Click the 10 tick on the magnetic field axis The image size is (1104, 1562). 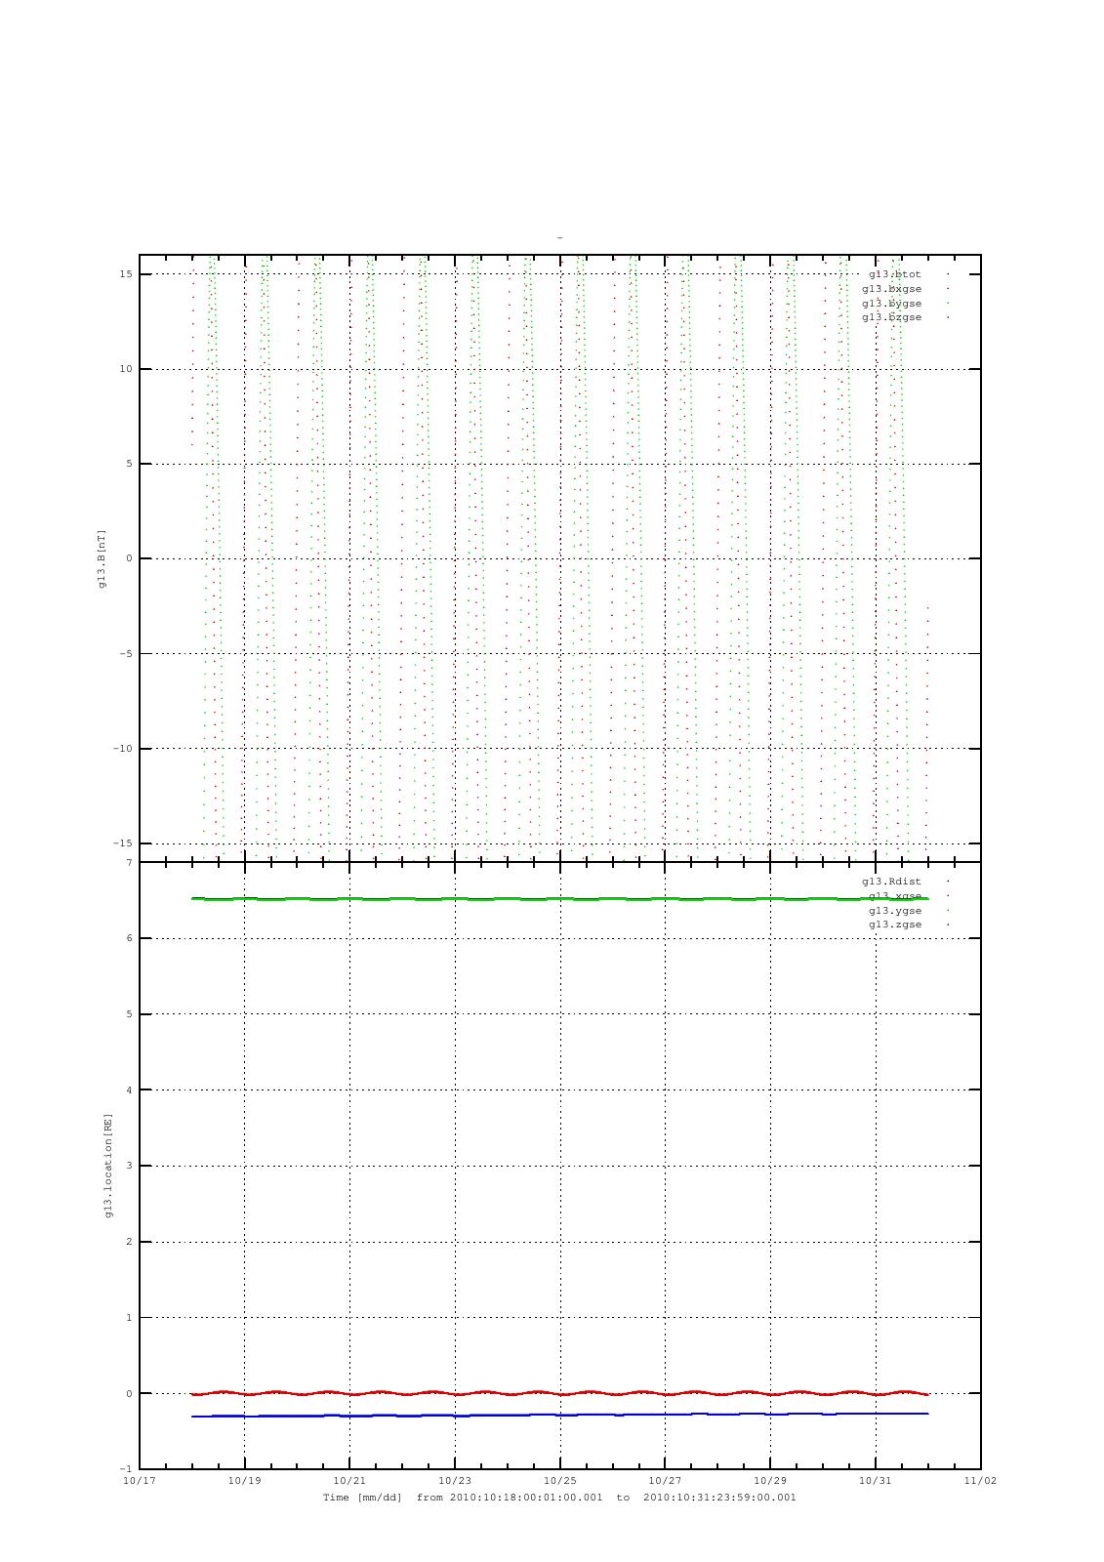[126, 369]
